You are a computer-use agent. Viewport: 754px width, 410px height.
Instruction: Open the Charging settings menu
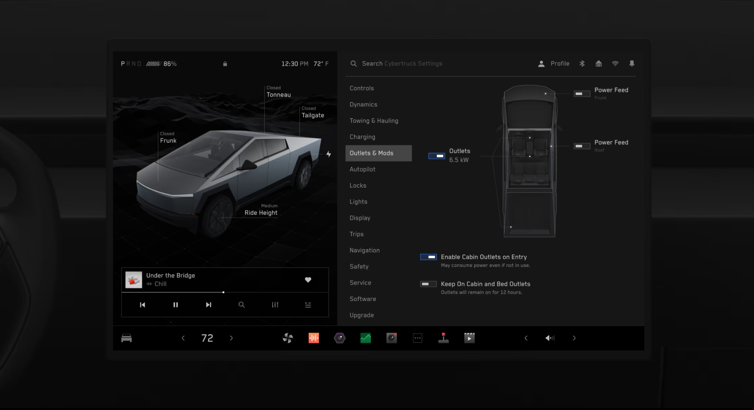click(362, 137)
